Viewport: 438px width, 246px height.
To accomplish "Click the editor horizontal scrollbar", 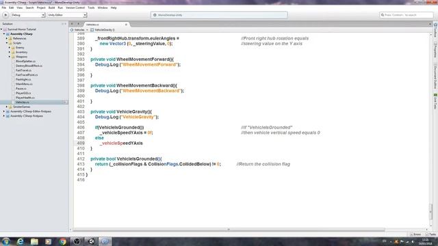I will click(229, 230).
